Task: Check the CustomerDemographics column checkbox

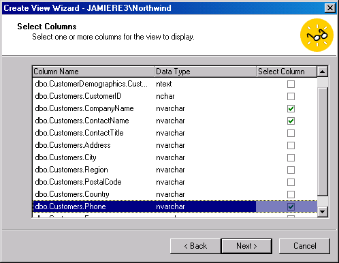Action: (291, 84)
